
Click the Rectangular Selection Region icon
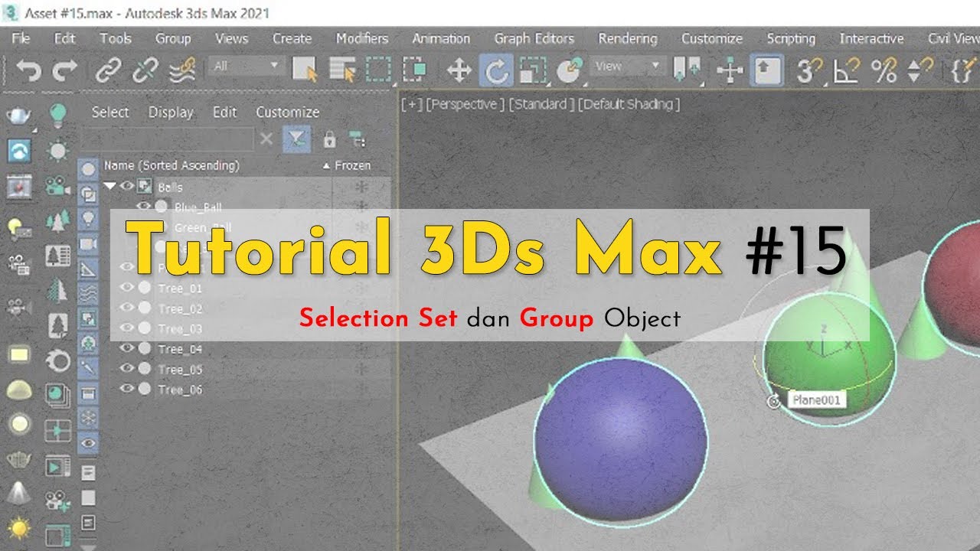(378, 70)
